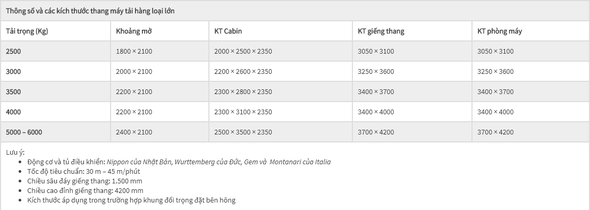Click the 3500 load row label
Viewport: 590px width, 210px height.
click(x=13, y=92)
